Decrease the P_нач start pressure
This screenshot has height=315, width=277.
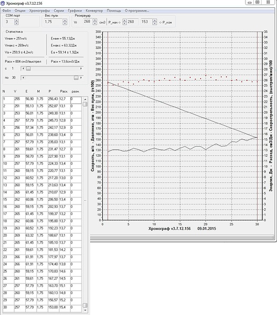pos(125,23)
